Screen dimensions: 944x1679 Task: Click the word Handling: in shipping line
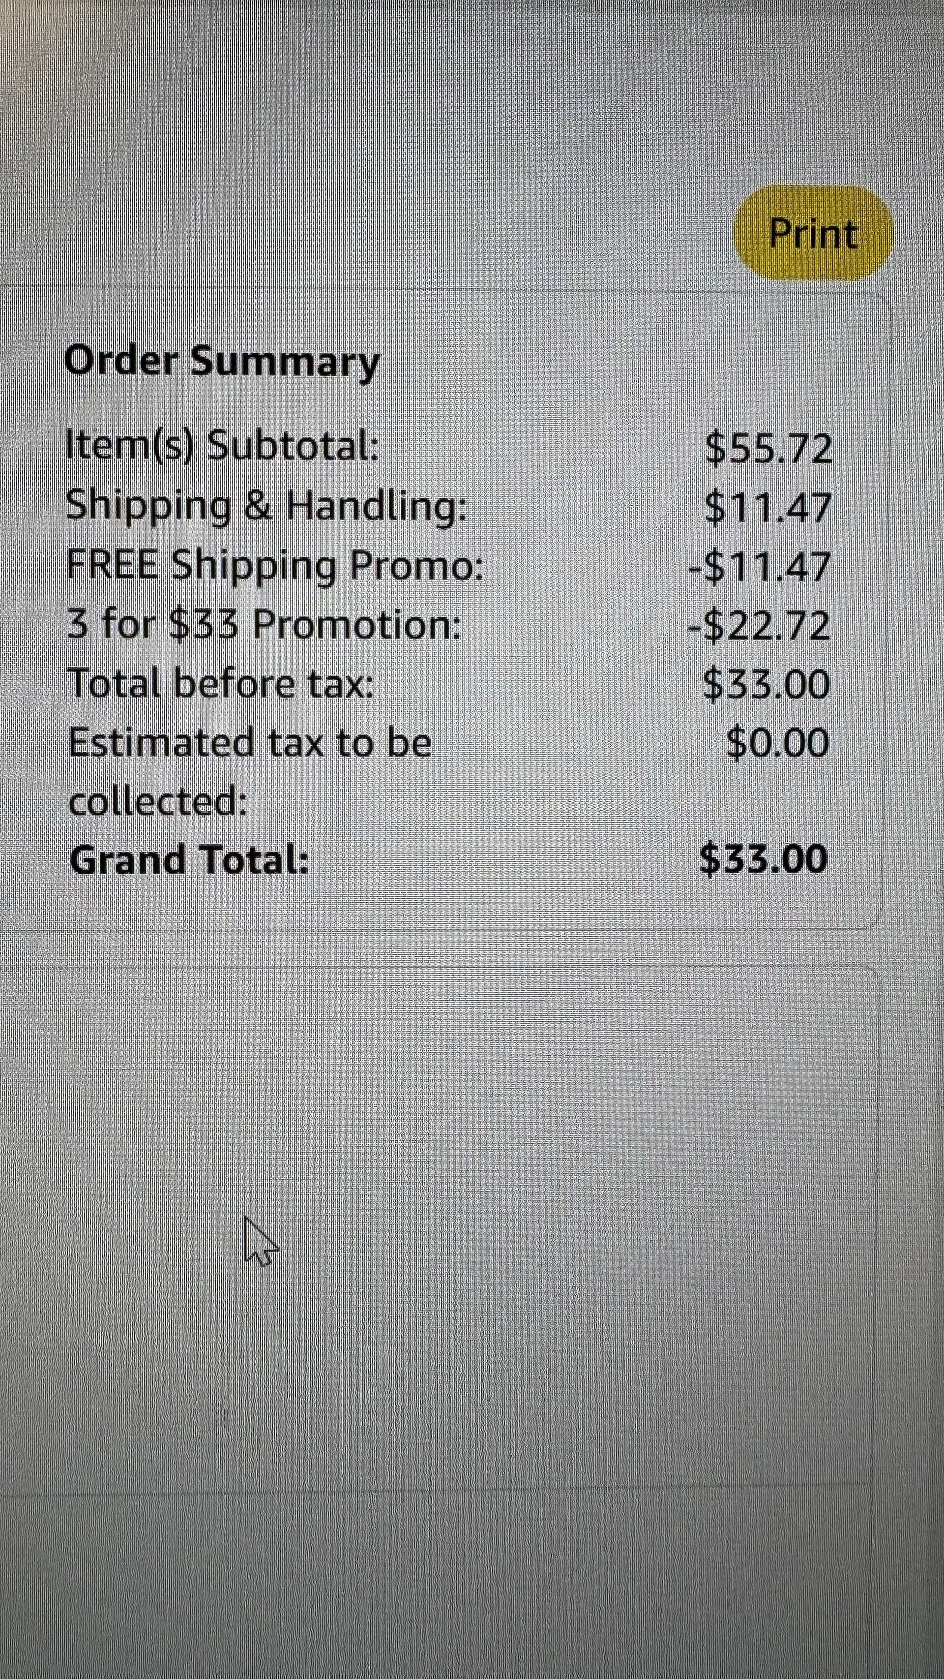[377, 506]
